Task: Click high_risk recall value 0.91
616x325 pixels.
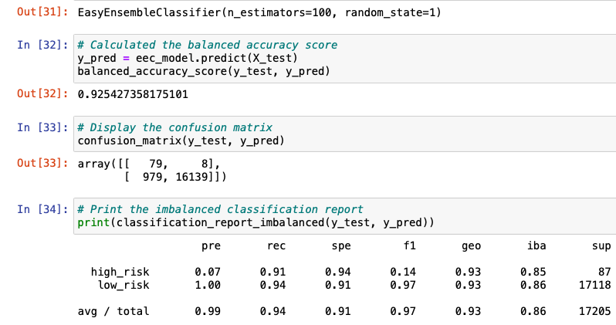Action: (272, 272)
